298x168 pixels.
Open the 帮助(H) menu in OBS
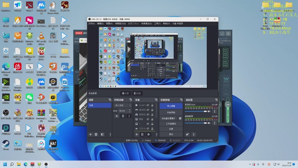tap(166, 24)
